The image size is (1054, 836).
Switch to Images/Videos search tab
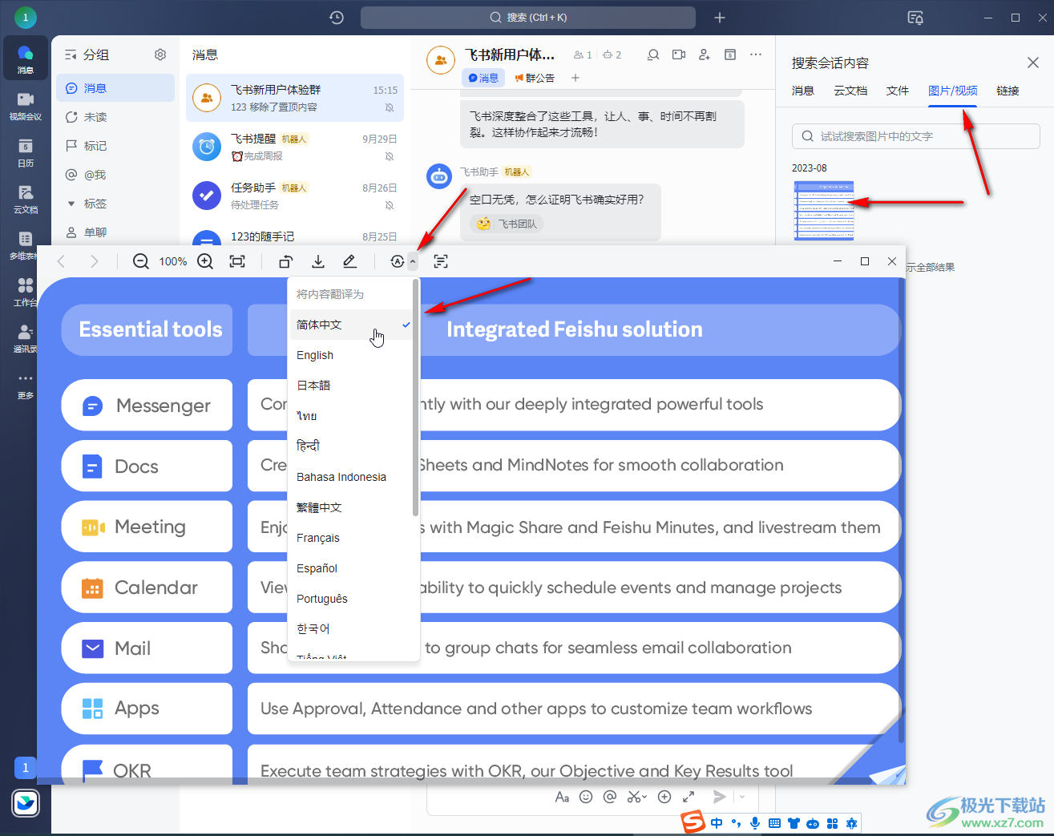(952, 91)
